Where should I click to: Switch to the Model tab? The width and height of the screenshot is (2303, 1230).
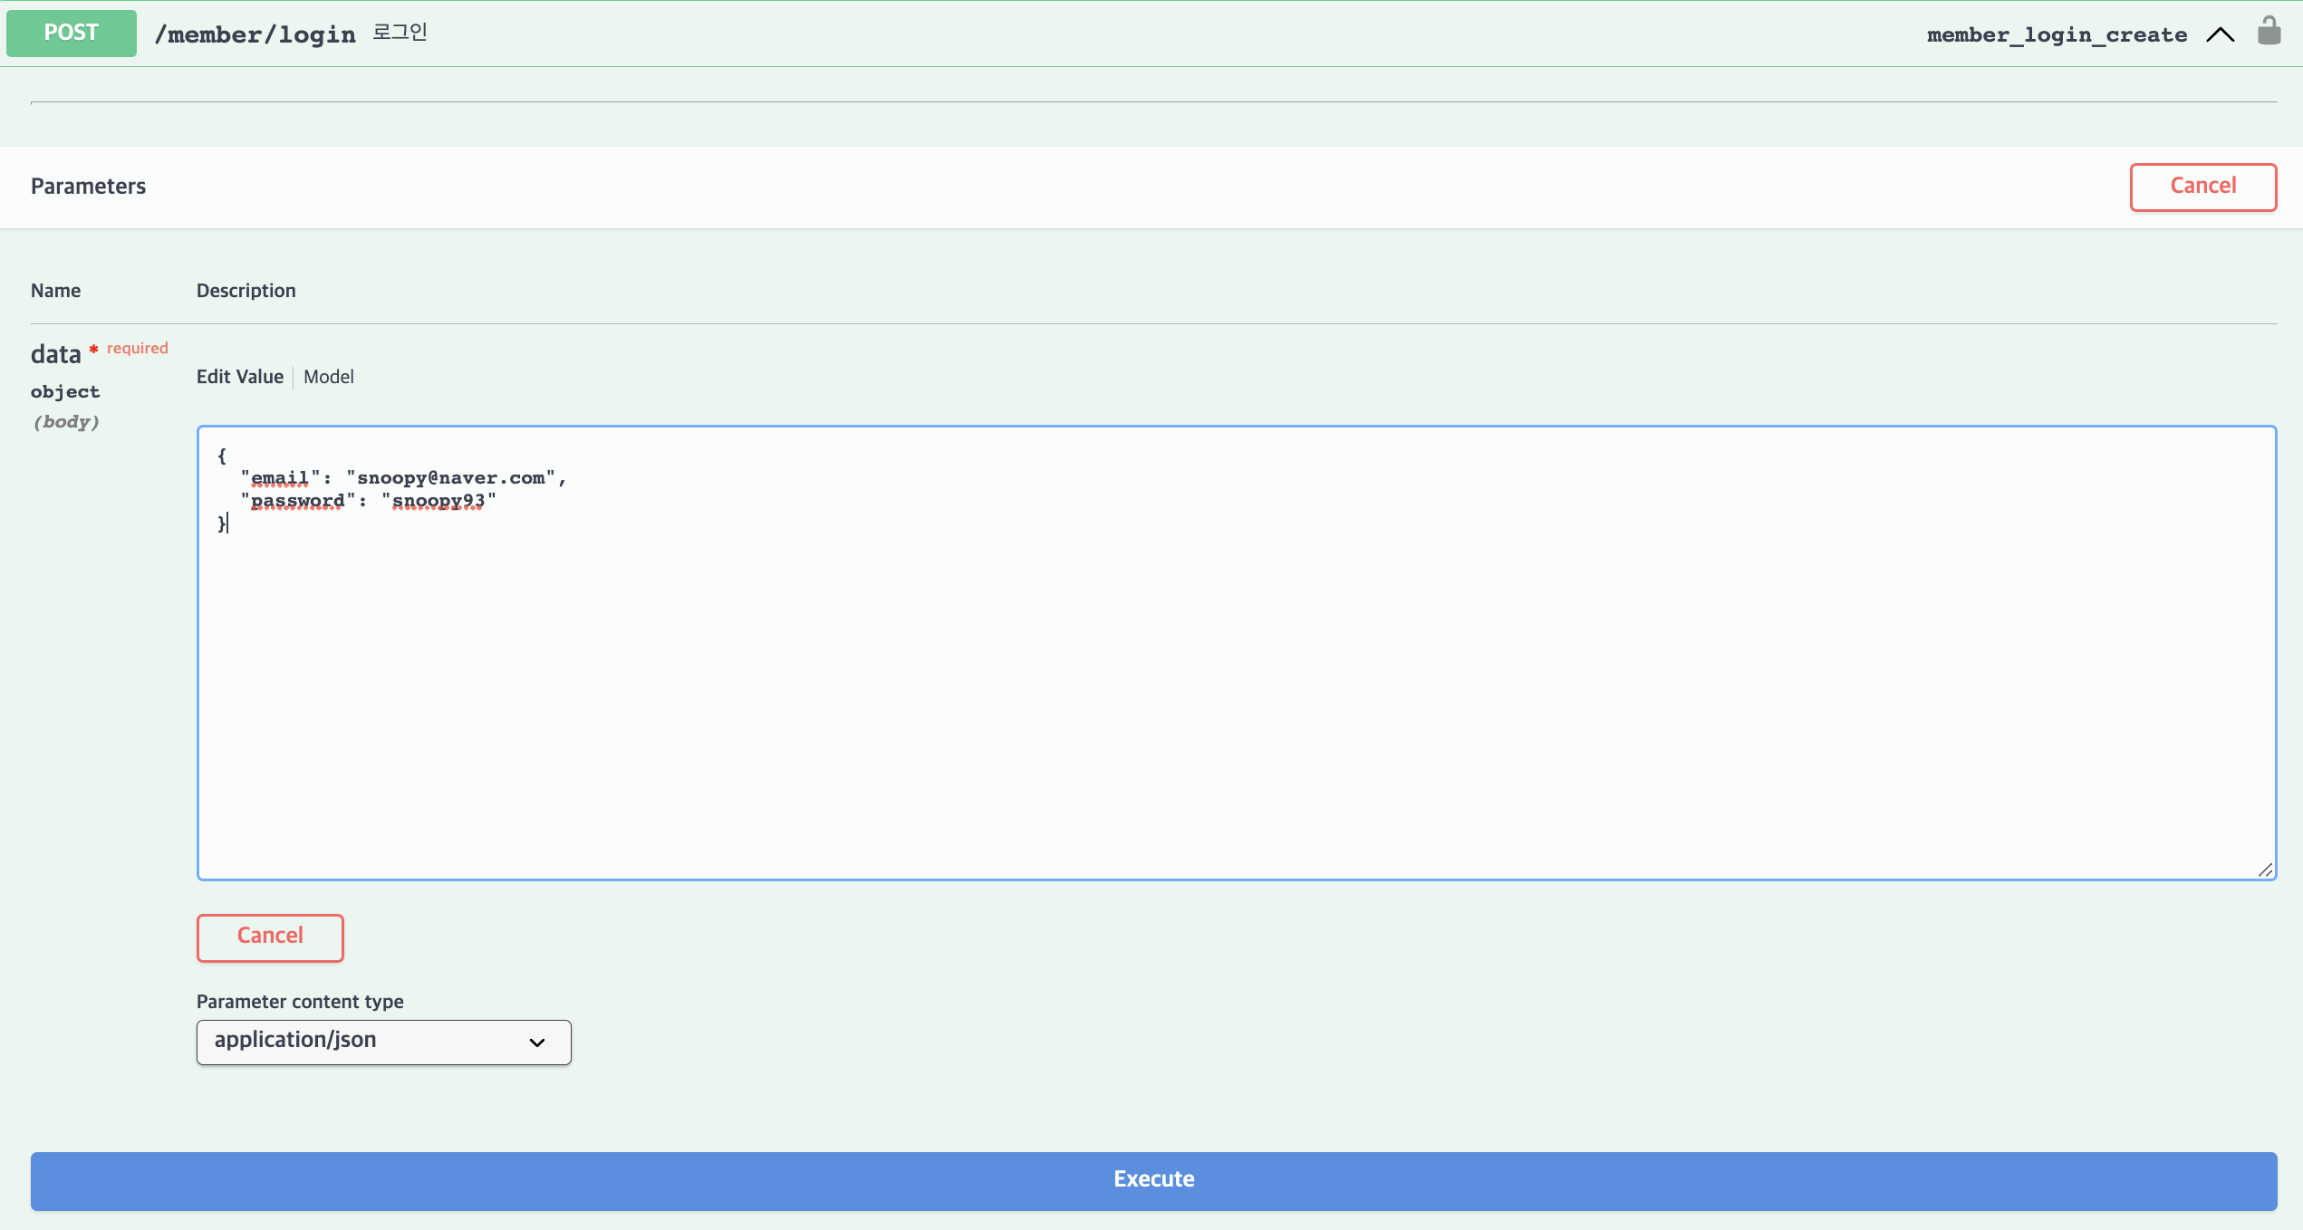click(x=328, y=377)
